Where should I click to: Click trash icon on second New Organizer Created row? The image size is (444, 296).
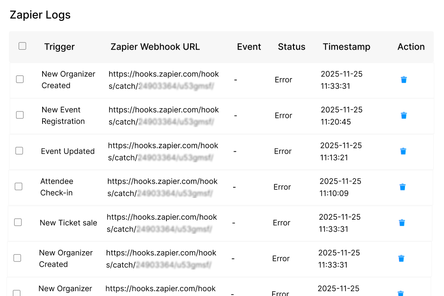[x=402, y=258]
